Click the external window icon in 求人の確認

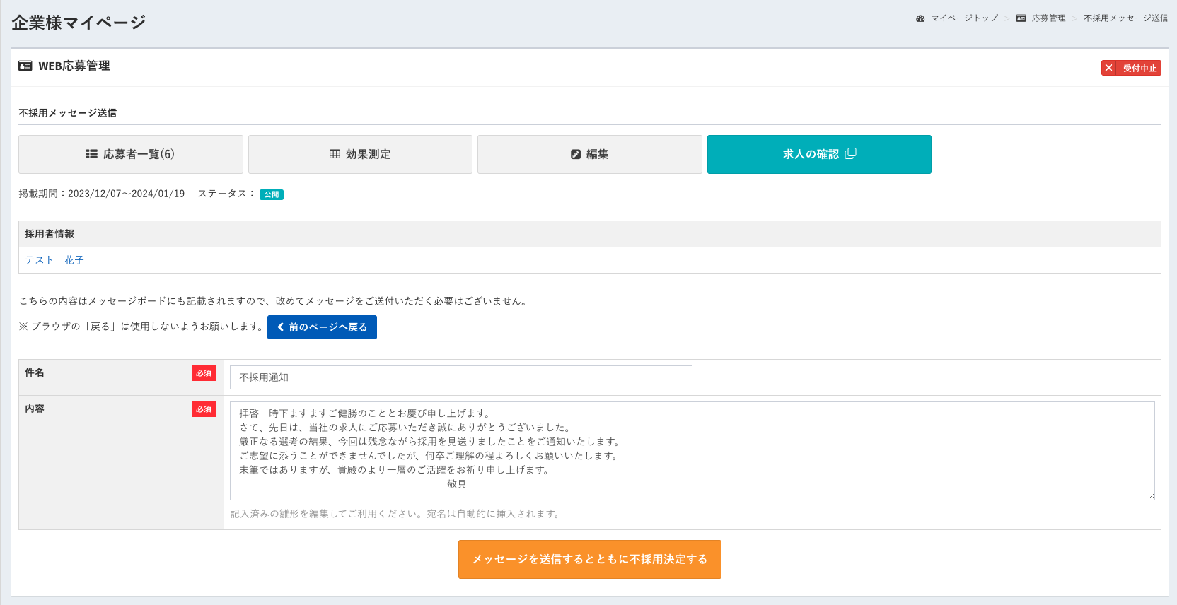851,153
